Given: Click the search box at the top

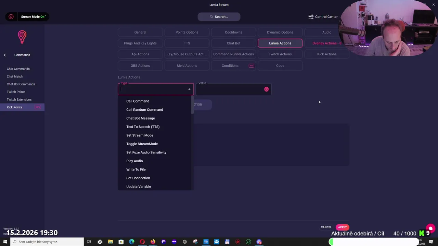Looking at the screenshot, I should 219,17.
